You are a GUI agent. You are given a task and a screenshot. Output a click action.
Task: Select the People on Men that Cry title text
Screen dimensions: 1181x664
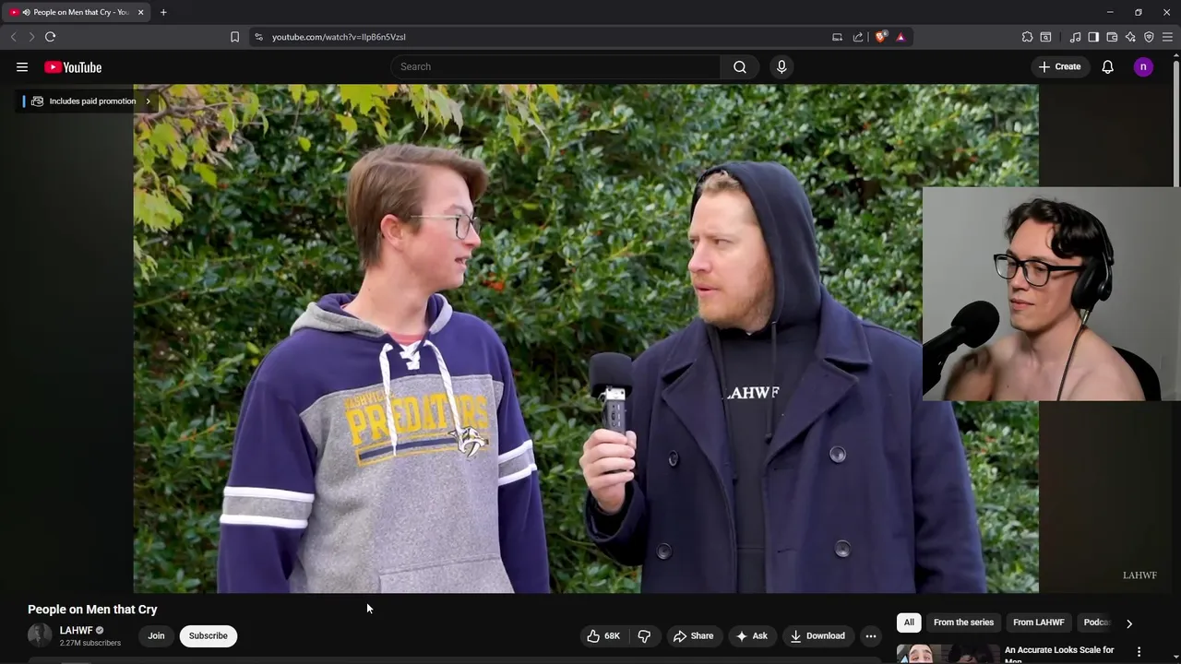tap(92, 610)
